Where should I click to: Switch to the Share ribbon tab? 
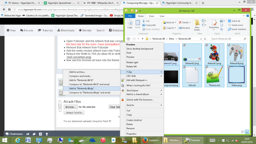(x=151, y=16)
